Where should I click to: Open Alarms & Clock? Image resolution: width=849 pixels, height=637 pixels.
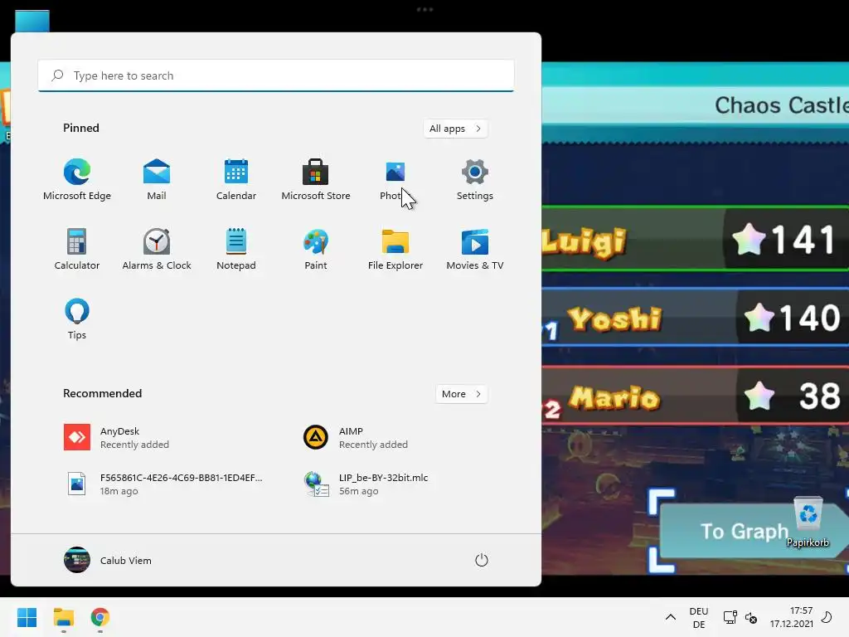coord(157,250)
